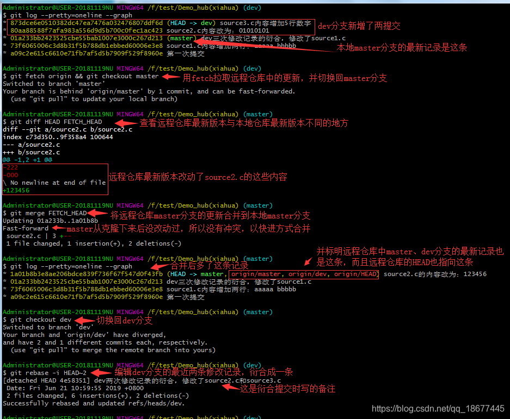The width and height of the screenshot is (510, 419).
Task: Click the '(HEAD -> dev)' ref label
Action: [191, 23]
